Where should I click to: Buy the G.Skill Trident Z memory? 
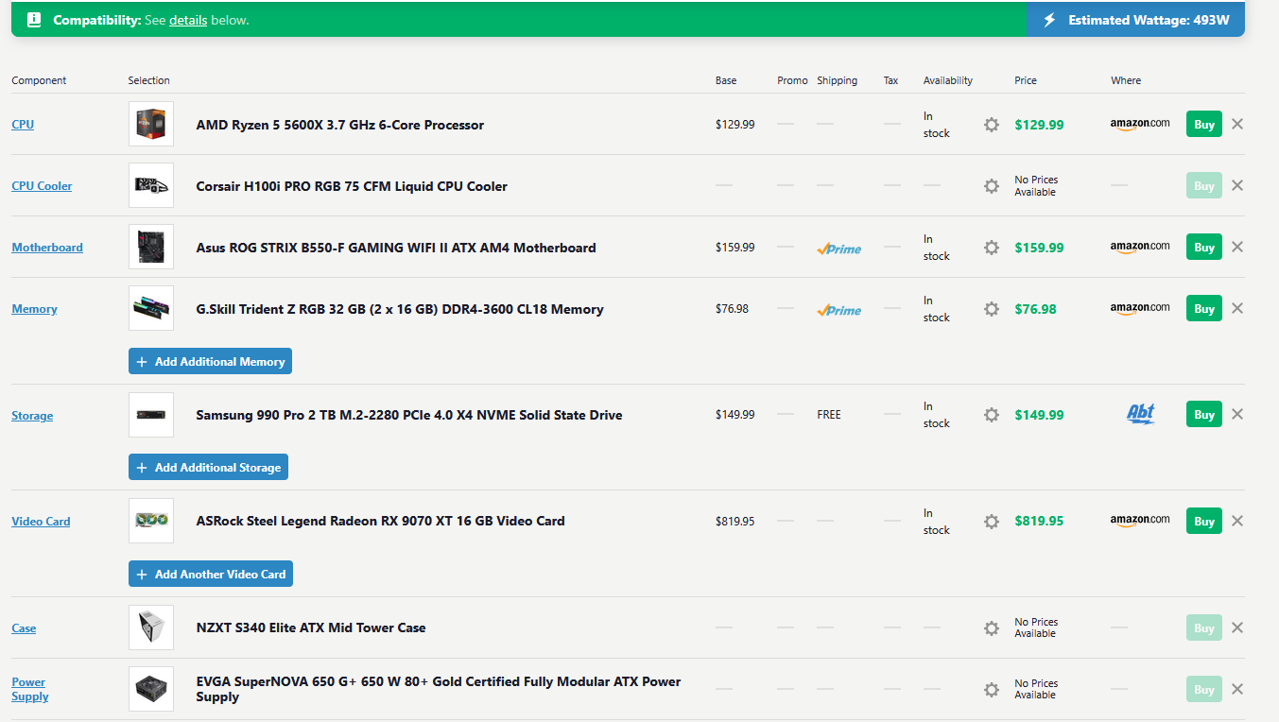[x=1204, y=308]
